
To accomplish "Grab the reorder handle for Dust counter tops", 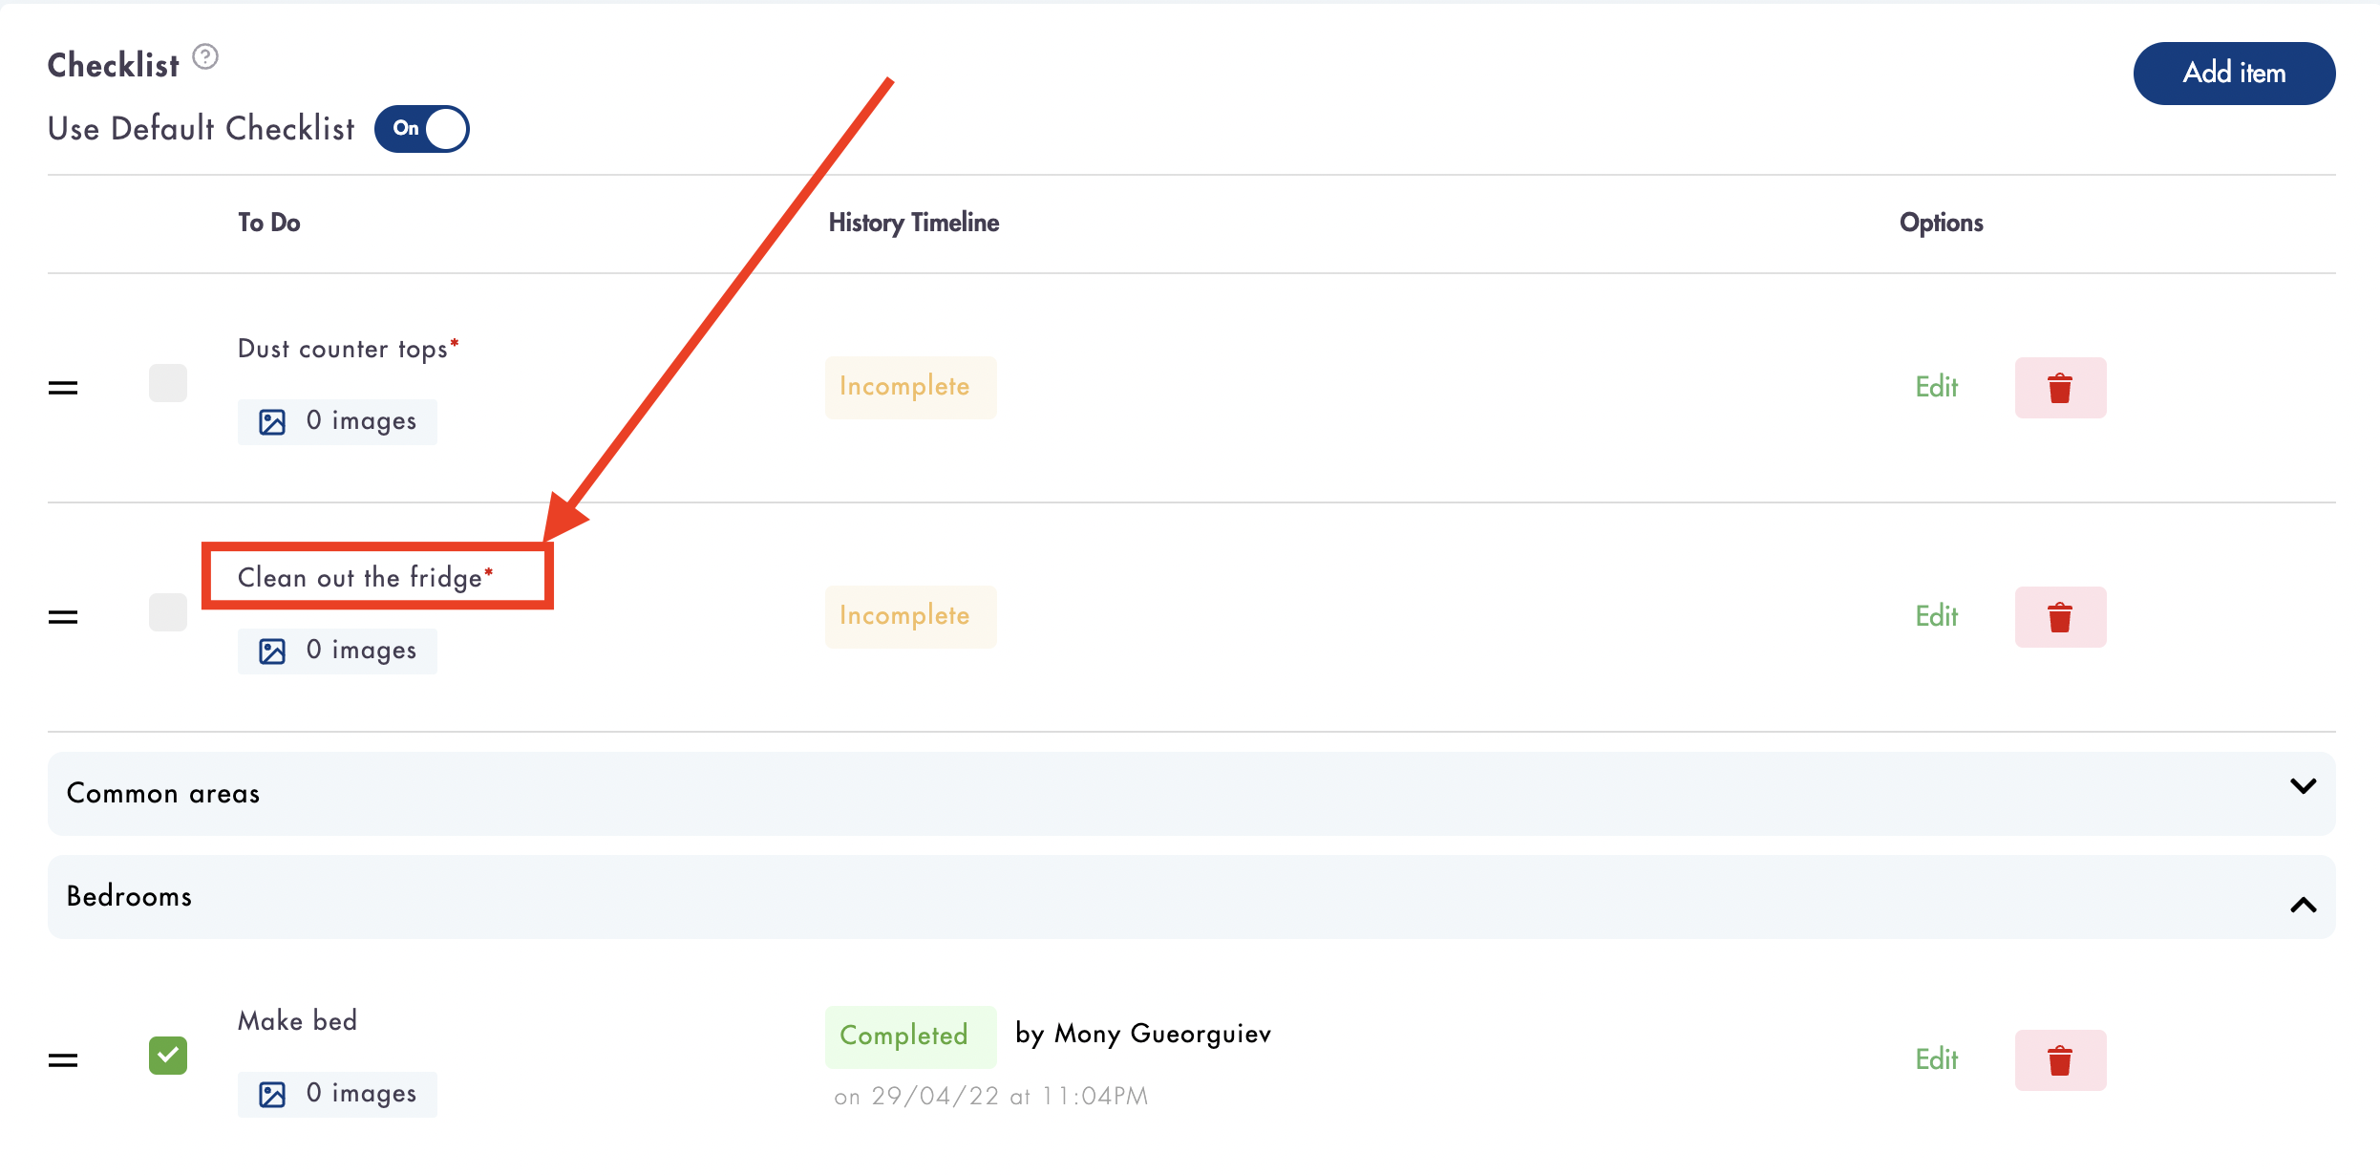I will 63,388.
